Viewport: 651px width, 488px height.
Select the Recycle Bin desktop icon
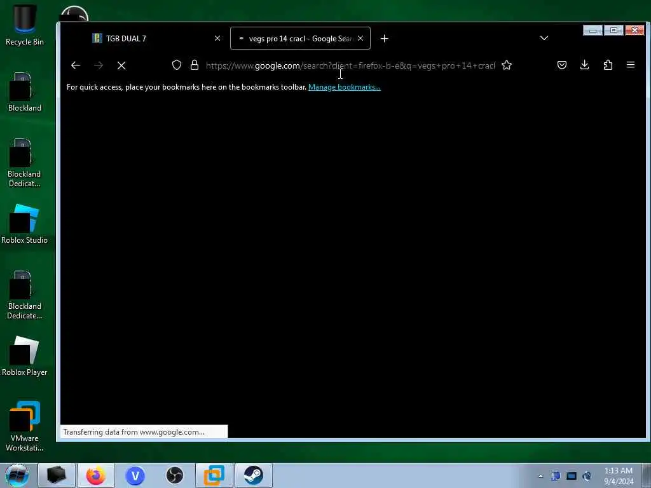click(x=25, y=25)
